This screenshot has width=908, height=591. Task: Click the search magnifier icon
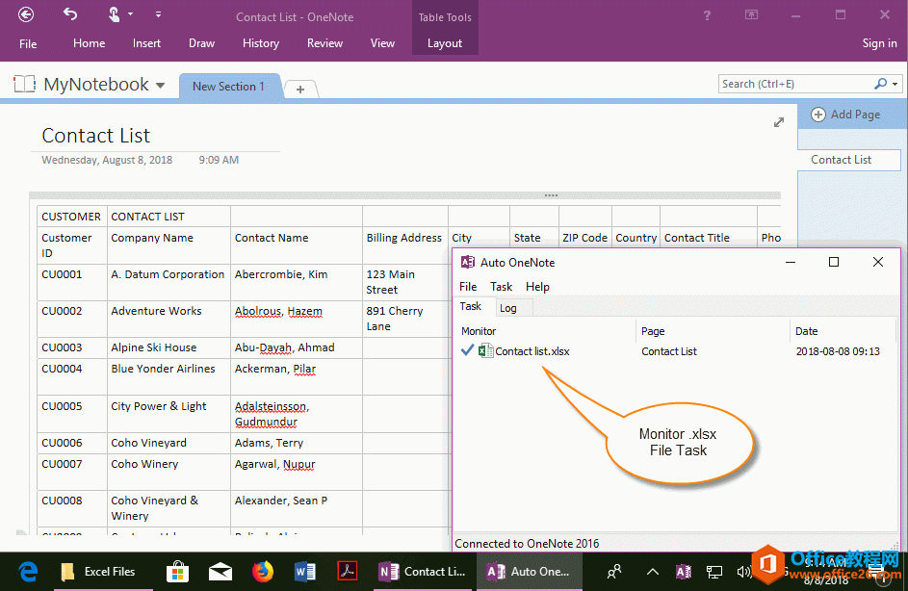[882, 84]
